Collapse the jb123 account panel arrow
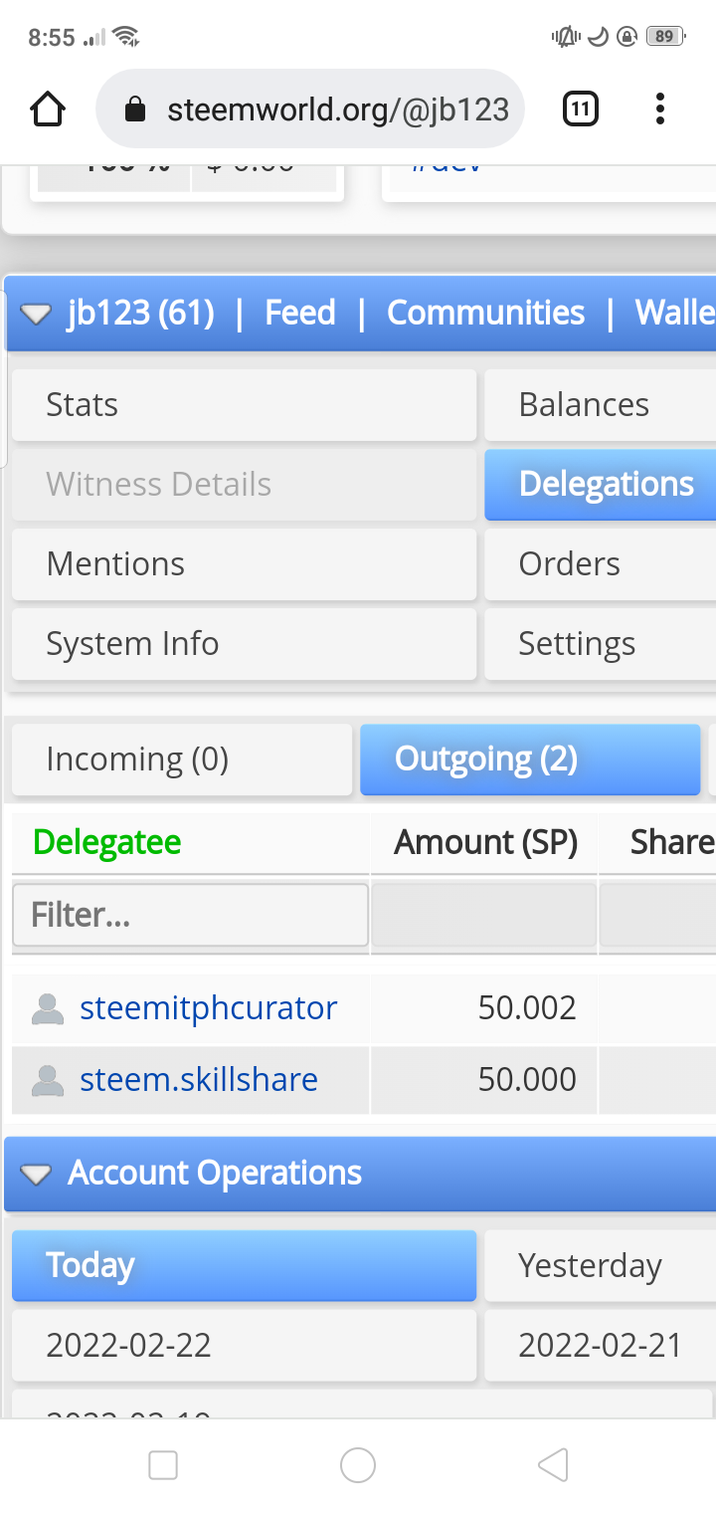716x1513 pixels. click(x=36, y=315)
